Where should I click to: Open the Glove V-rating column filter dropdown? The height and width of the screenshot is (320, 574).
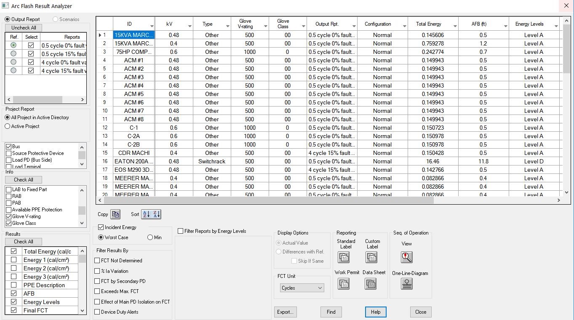(265, 27)
